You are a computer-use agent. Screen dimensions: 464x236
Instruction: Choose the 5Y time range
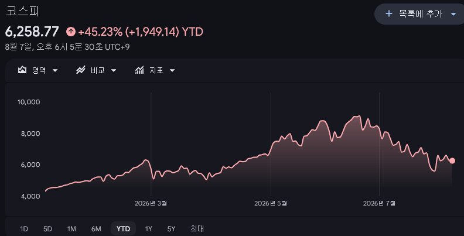coord(171,229)
